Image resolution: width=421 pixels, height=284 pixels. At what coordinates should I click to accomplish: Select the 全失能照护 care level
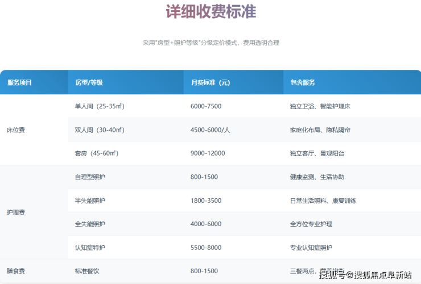click(x=90, y=224)
